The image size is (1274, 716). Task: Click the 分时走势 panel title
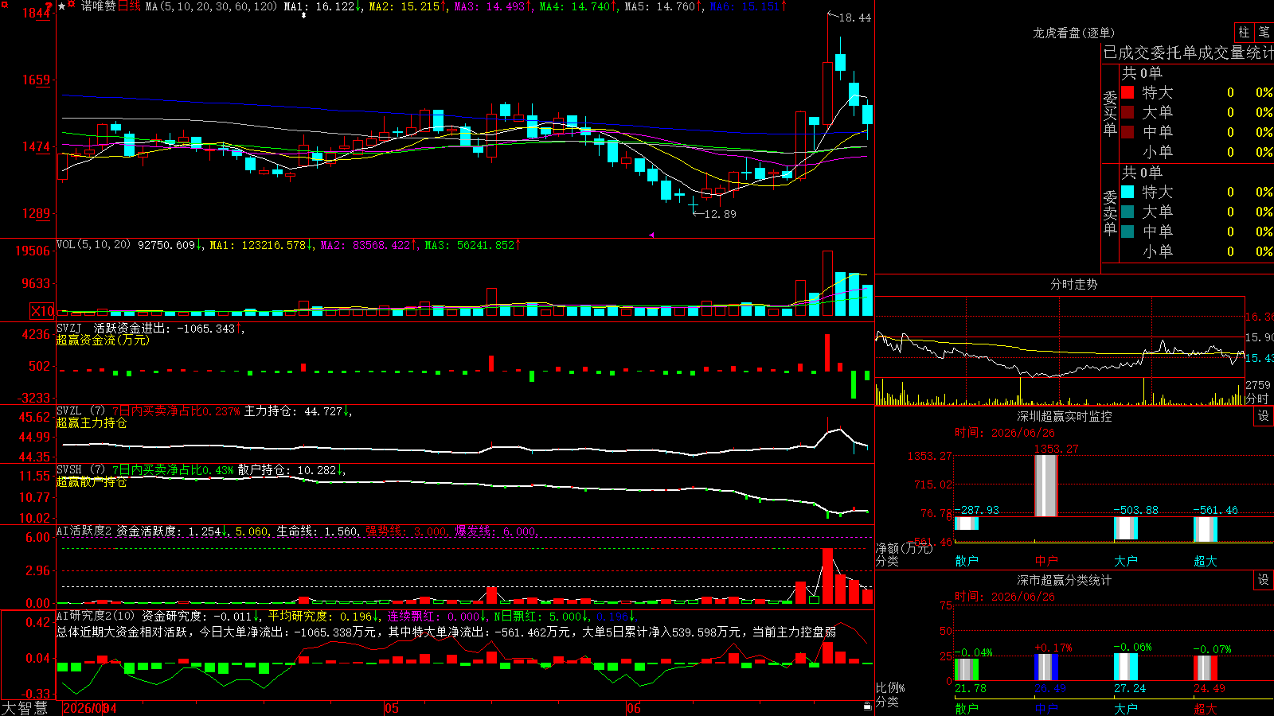(x=1074, y=284)
